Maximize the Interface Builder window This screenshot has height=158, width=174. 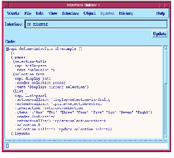coord(167,5)
